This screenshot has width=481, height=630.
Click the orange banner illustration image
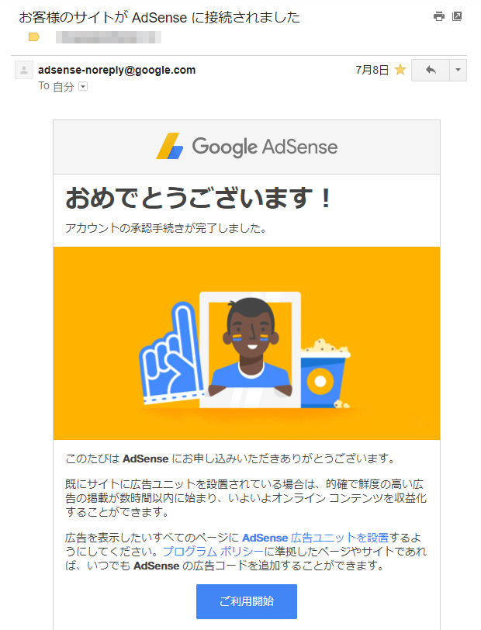coord(247,343)
